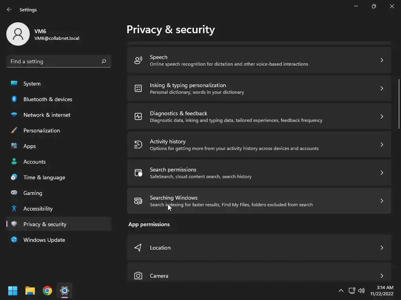Go to Windows Update section
Image resolution: width=401 pixels, height=300 pixels.
click(44, 240)
